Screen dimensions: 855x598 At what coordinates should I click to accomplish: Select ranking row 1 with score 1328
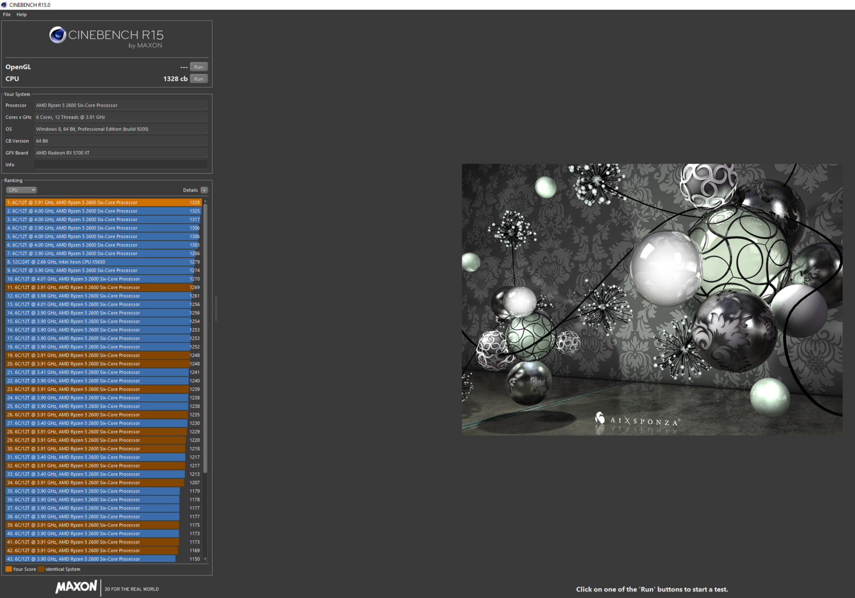point(103,202)
